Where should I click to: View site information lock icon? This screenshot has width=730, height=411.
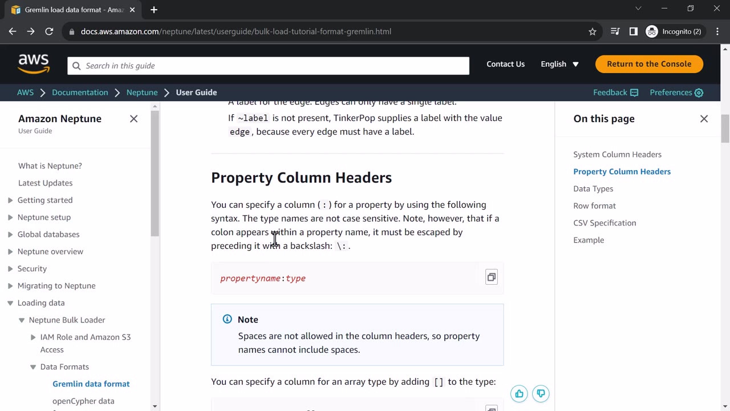click(x=72, y=31)
